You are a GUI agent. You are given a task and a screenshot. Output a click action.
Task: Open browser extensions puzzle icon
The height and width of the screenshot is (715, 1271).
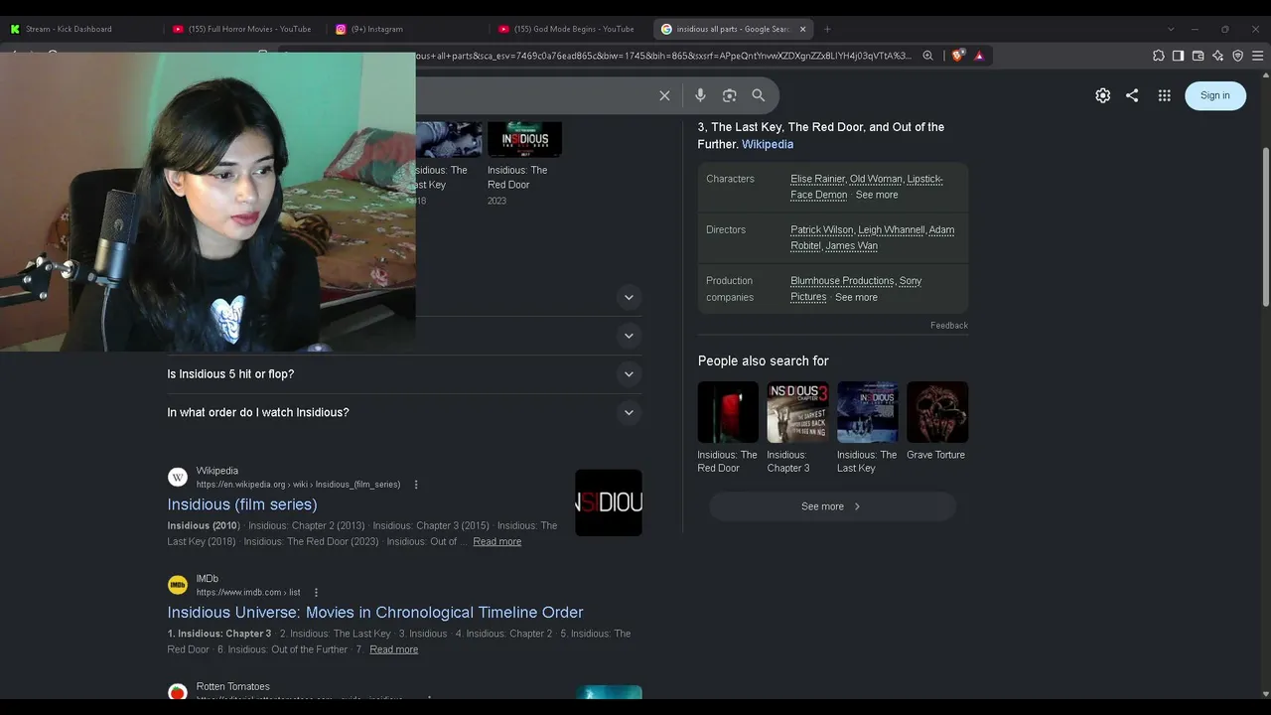pyautogui.click(x=1158, y=56)
